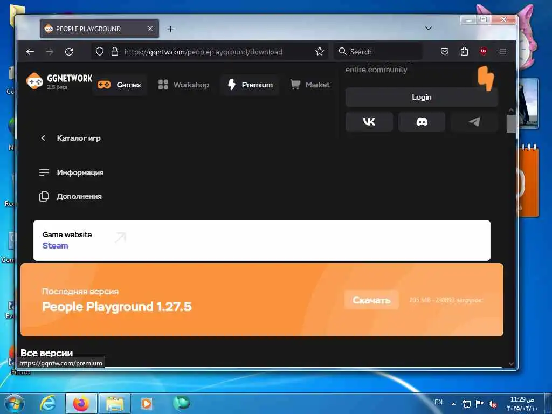Open the Windows Start menu
Image resolution: width=552 pixels, height=414 pixels.
(14, 403)
